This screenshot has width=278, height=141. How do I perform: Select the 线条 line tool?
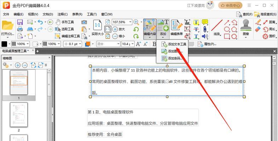point(217,28)
